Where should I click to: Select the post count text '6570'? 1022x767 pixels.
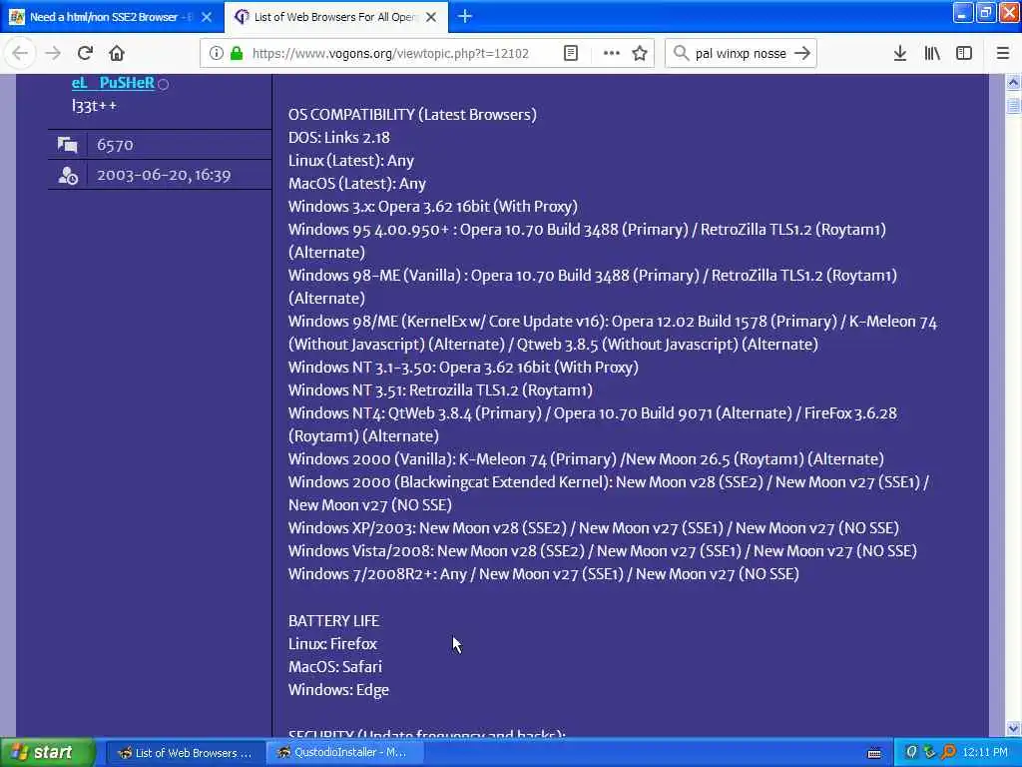[115, 145]
